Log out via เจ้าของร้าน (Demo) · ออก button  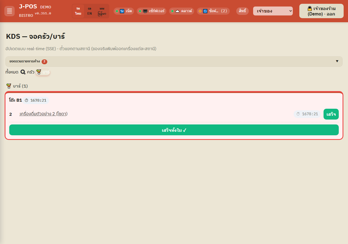(321, 11)
